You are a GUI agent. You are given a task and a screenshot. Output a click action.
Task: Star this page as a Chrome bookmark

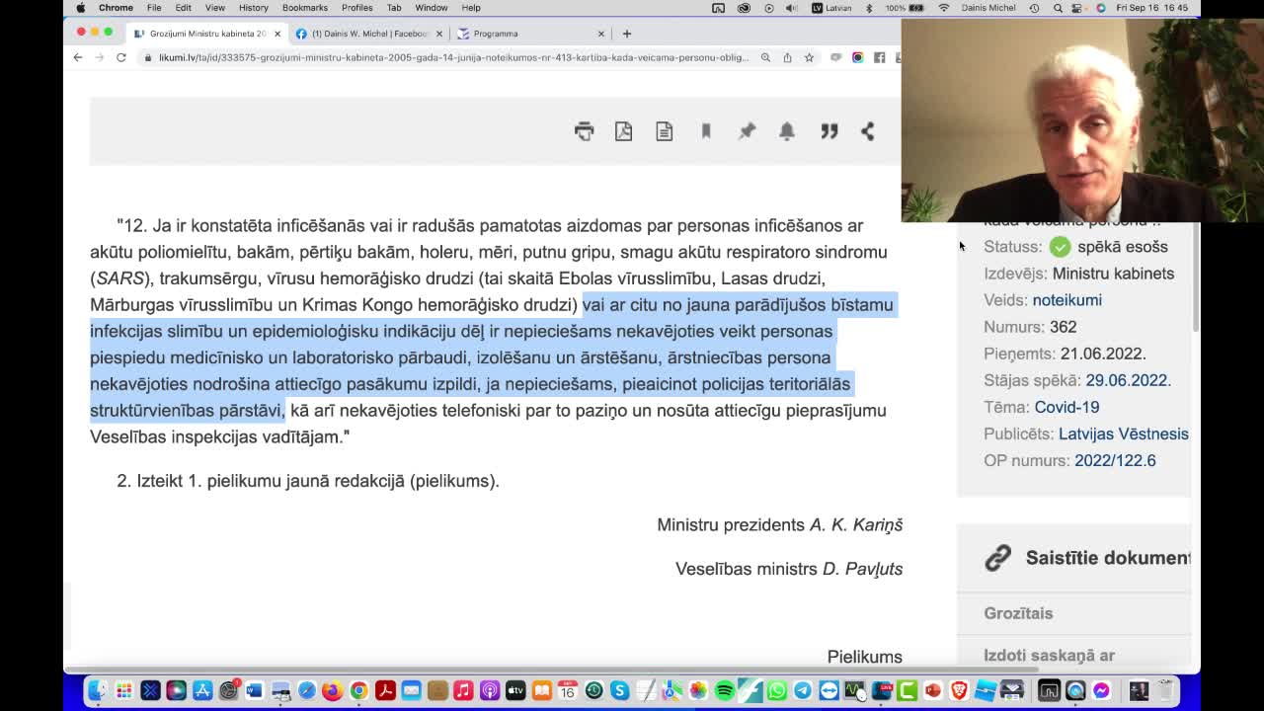[809, 57]
